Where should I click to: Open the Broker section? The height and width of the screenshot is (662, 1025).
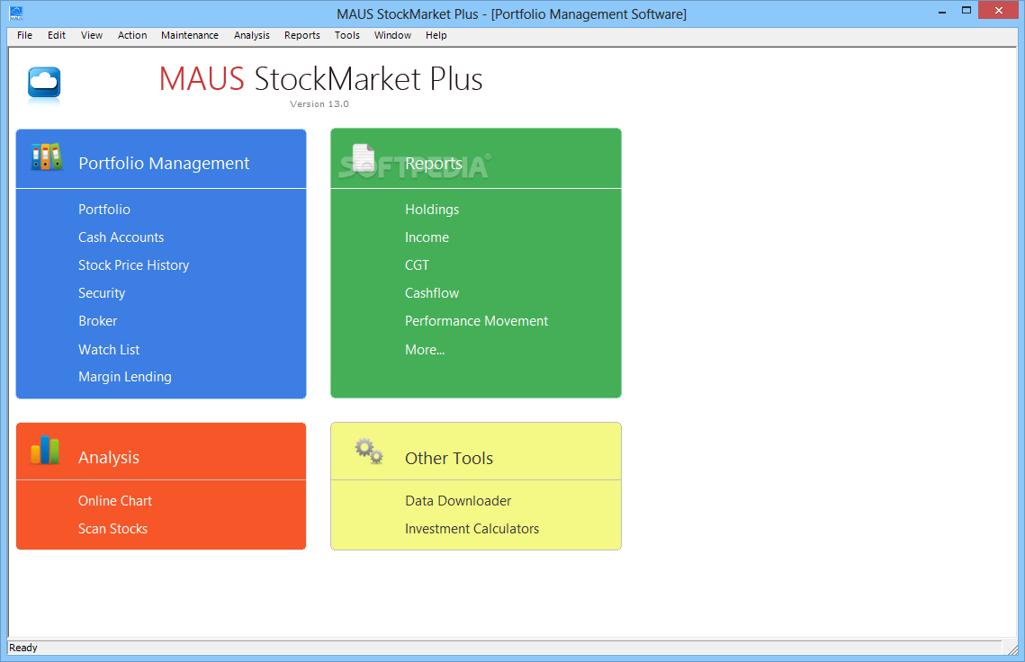point(98,321)
